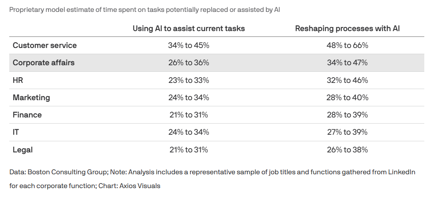Select the 23% to 33% cell
The height and width of the screenshot is (200, 432).
(188, 80)
